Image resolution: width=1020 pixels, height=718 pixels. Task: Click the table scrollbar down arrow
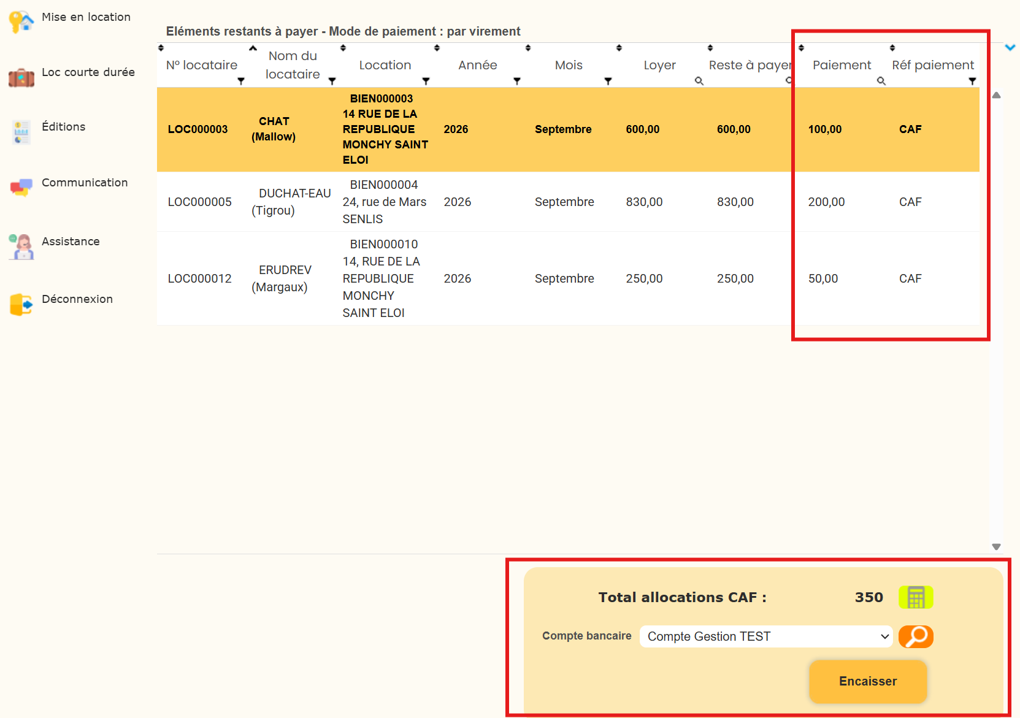point(997,546)
